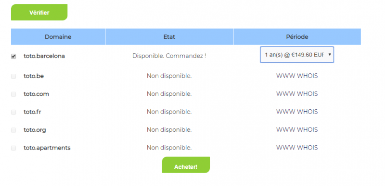The width and height of the screenshot is (385, 186).
Task: Open the 1 an(s) period dropdown
Action: point(297,55)
